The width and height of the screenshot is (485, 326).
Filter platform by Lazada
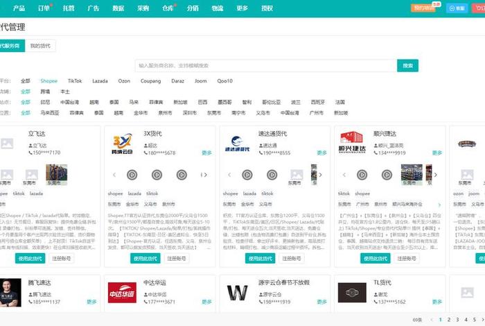100,81
